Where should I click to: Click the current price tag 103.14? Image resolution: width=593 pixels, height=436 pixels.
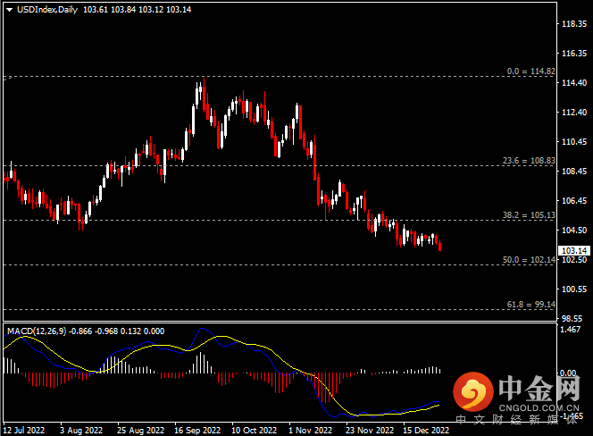(572, 251)
